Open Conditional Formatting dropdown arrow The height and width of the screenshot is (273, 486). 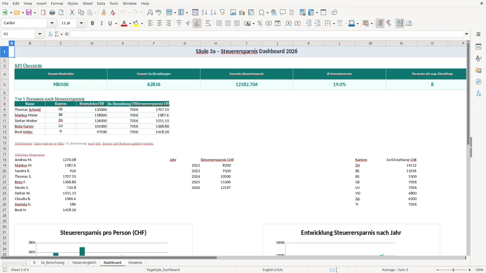[371, 23]
